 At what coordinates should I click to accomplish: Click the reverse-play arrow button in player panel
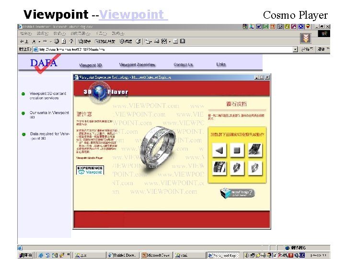click(219, 150)
